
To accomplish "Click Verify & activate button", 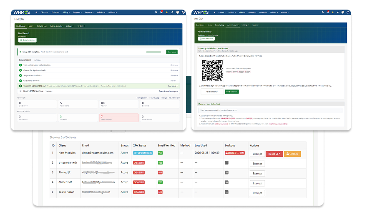I will (x=232, y=92).
